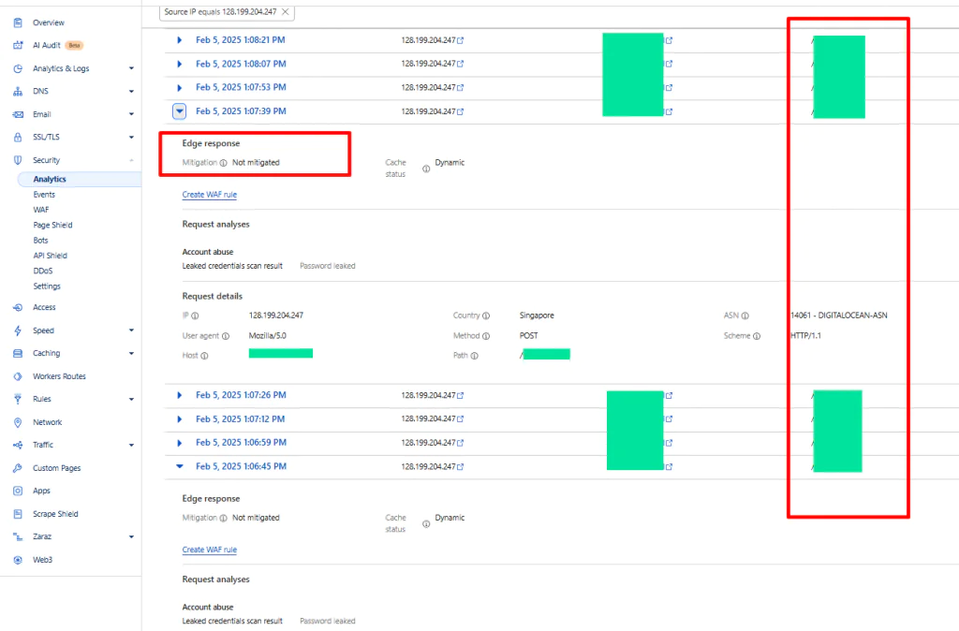This screenshot has height=631, width=959.
Task: Expand the Feb 5, 2025 1:08:07 PM log row
Action: coord(179,64)
